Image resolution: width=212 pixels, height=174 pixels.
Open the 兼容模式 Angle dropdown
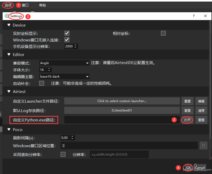point(64,63)
